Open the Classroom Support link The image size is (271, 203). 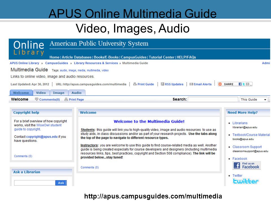[x=247, y=147]
